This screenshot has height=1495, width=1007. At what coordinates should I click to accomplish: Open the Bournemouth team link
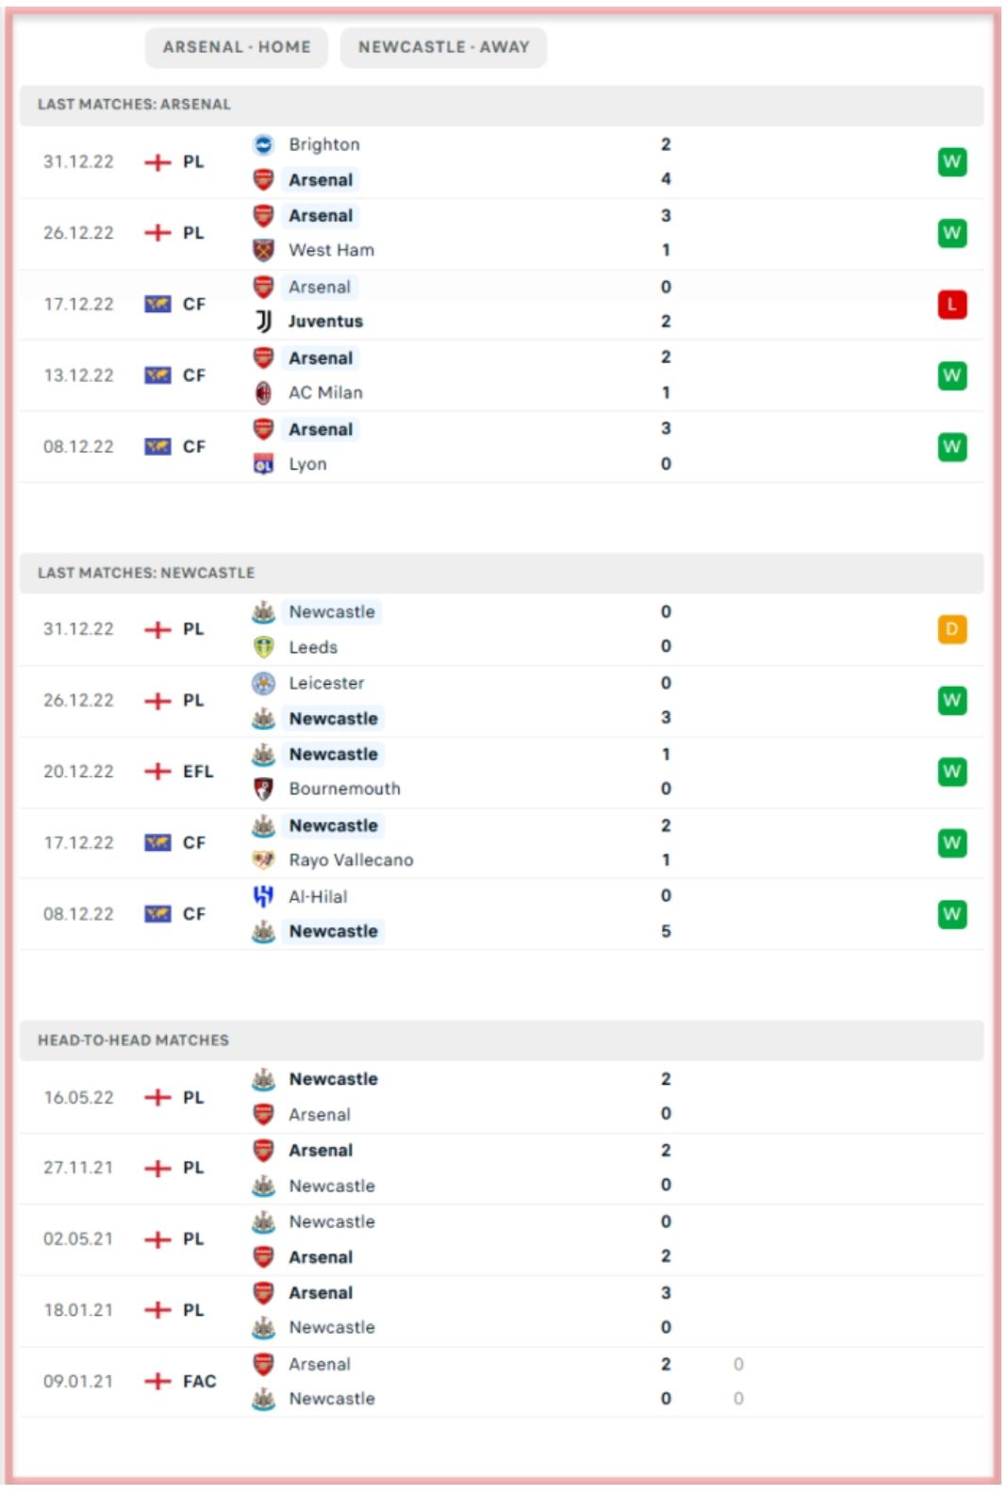344,789
